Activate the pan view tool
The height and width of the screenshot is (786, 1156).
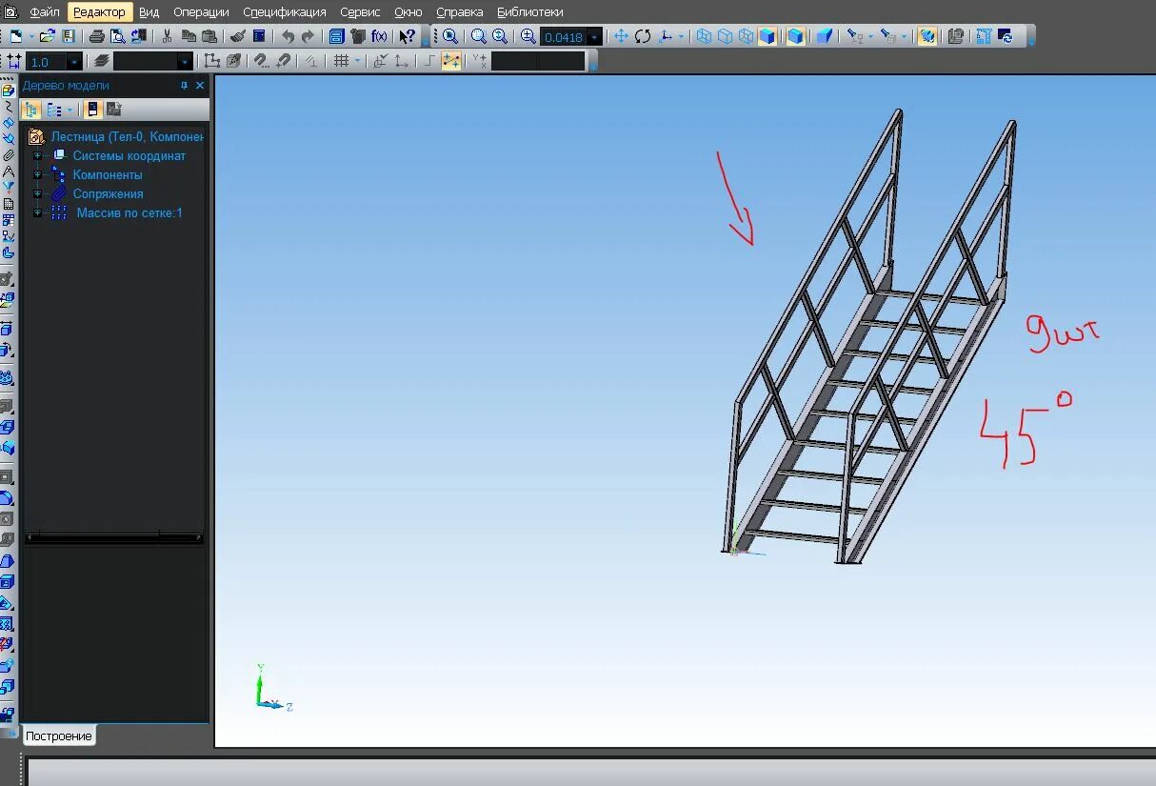pos(621,36)
